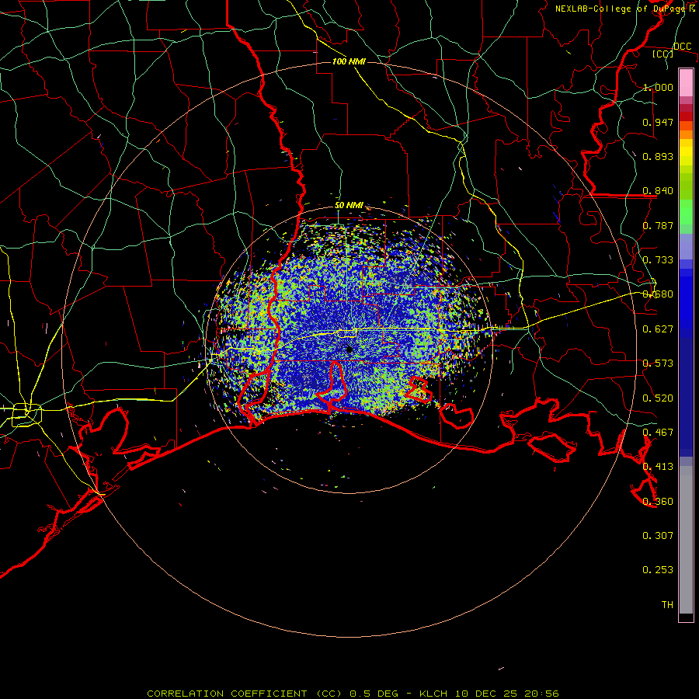Select the 0.360 scale value
The width and height of the screenshot is (699, 699).
658,502
